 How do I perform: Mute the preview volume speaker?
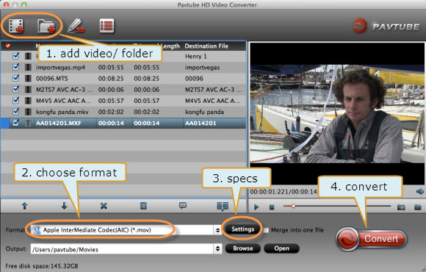(419, 191)
